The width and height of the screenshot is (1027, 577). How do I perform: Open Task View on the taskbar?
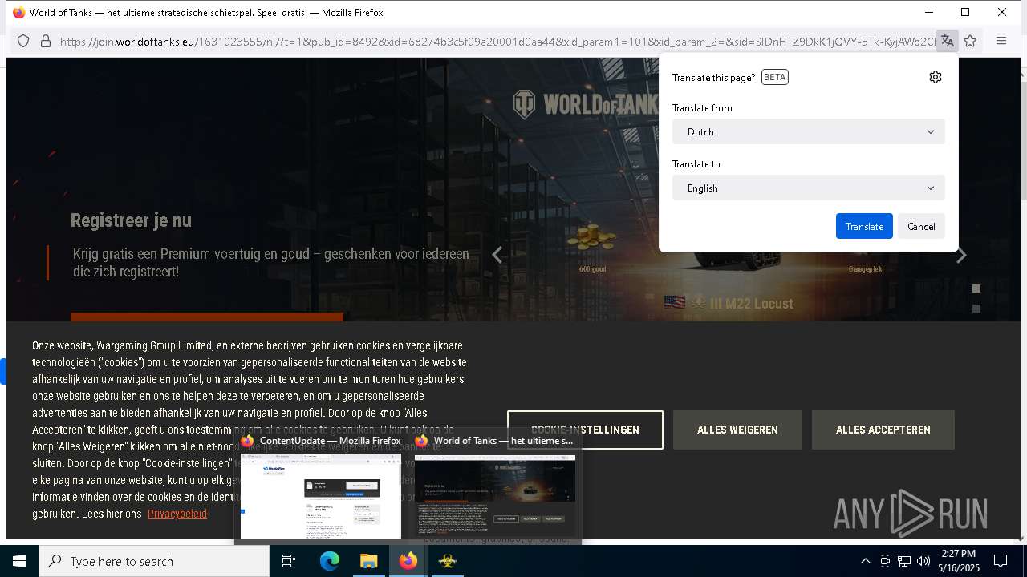click(289, 561)
